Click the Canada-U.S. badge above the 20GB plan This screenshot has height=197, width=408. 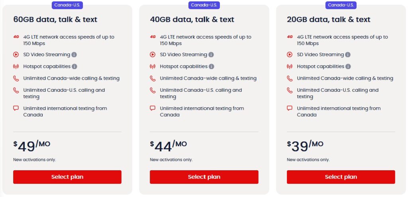(x=341, y=5)
